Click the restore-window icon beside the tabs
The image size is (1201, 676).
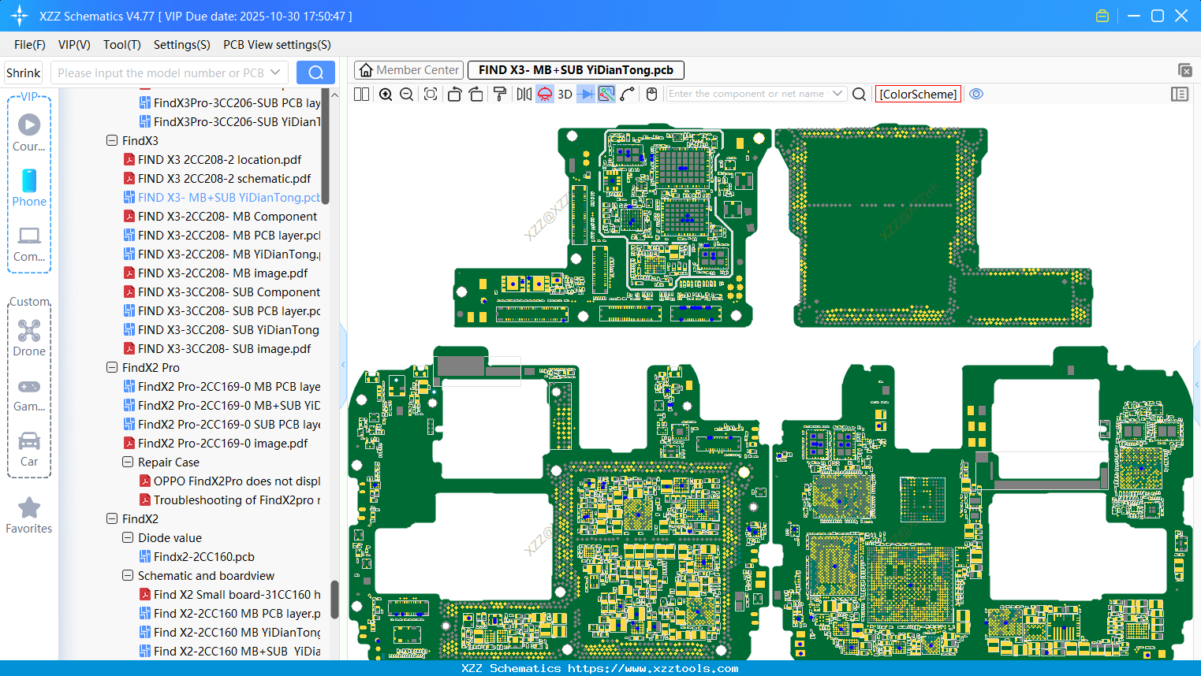click(x=1184, y=70)
